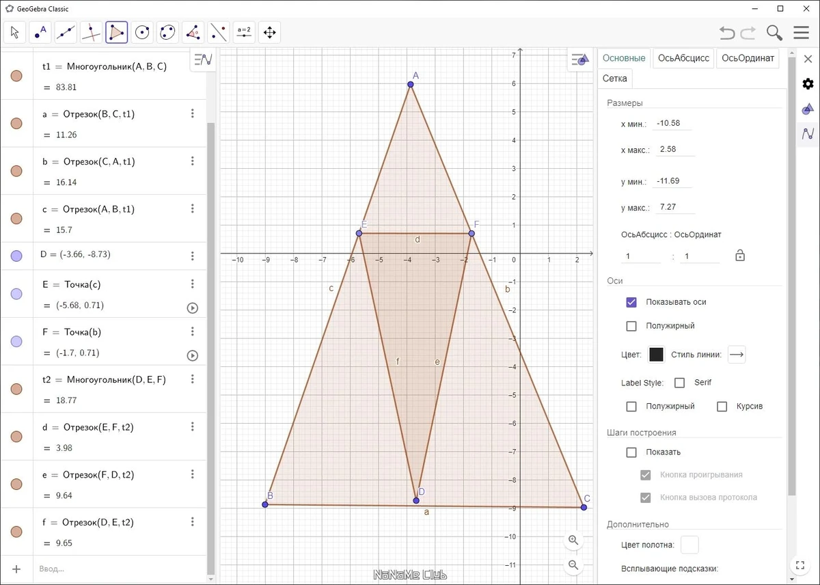Open the Стиль линии arrow dropdown
The height and width of the screenshot is (585, 820).
(x=736, y=354)
